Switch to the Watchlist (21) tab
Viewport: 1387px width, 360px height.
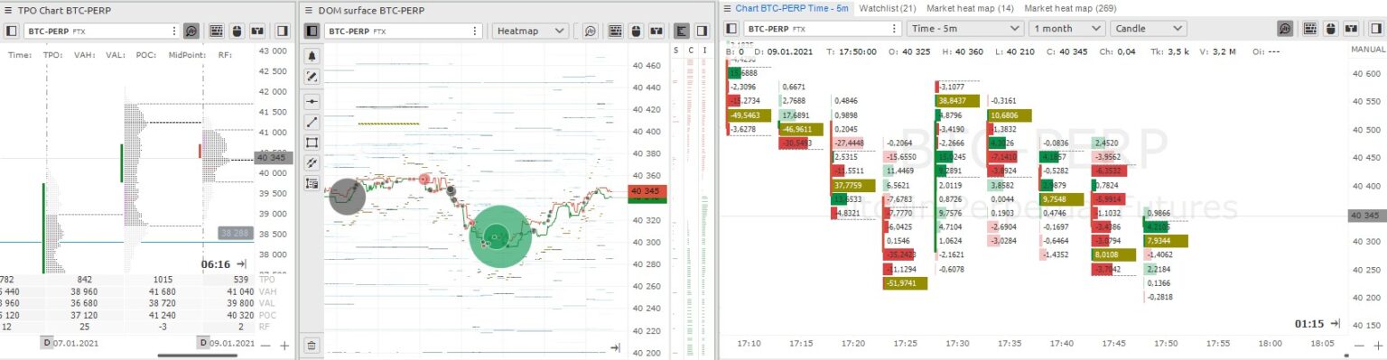point(888,8)
